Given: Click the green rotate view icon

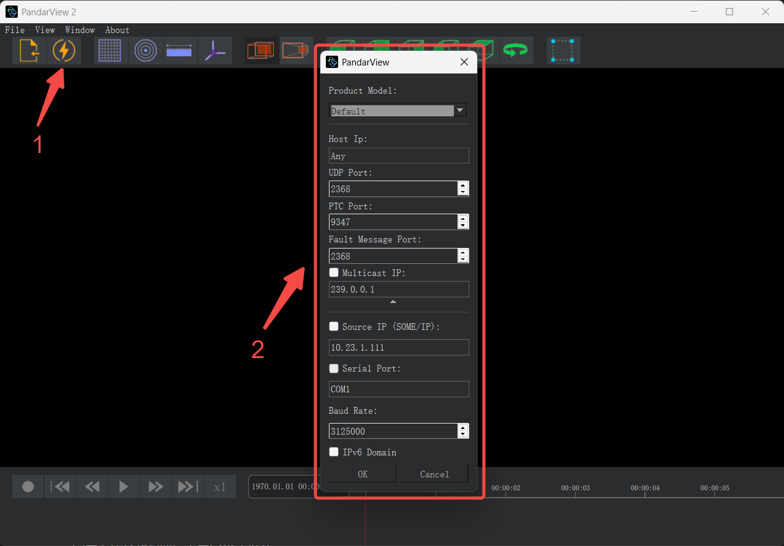Looking at the screenshot, I should pyautogui.click(x=516, y=51).
